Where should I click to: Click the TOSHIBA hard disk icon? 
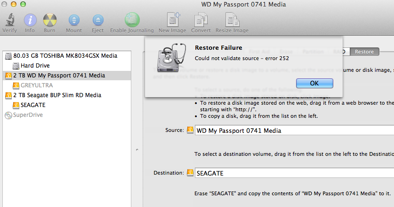click(x=8, y=56)
